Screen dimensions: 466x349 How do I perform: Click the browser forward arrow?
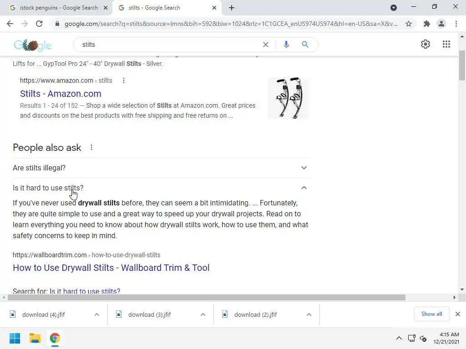25,24
